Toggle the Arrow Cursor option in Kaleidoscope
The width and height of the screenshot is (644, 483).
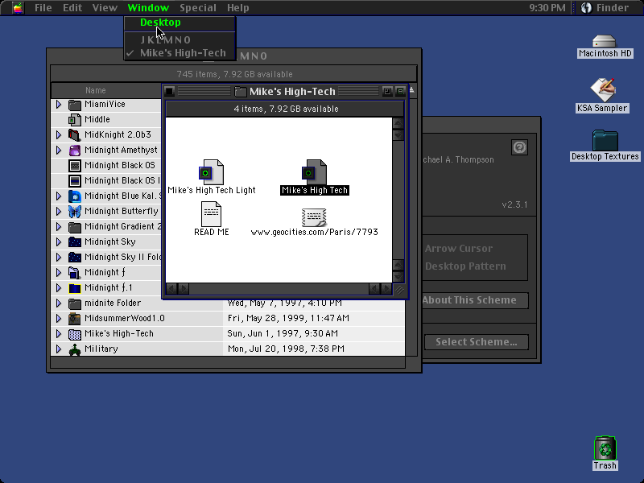458,249
